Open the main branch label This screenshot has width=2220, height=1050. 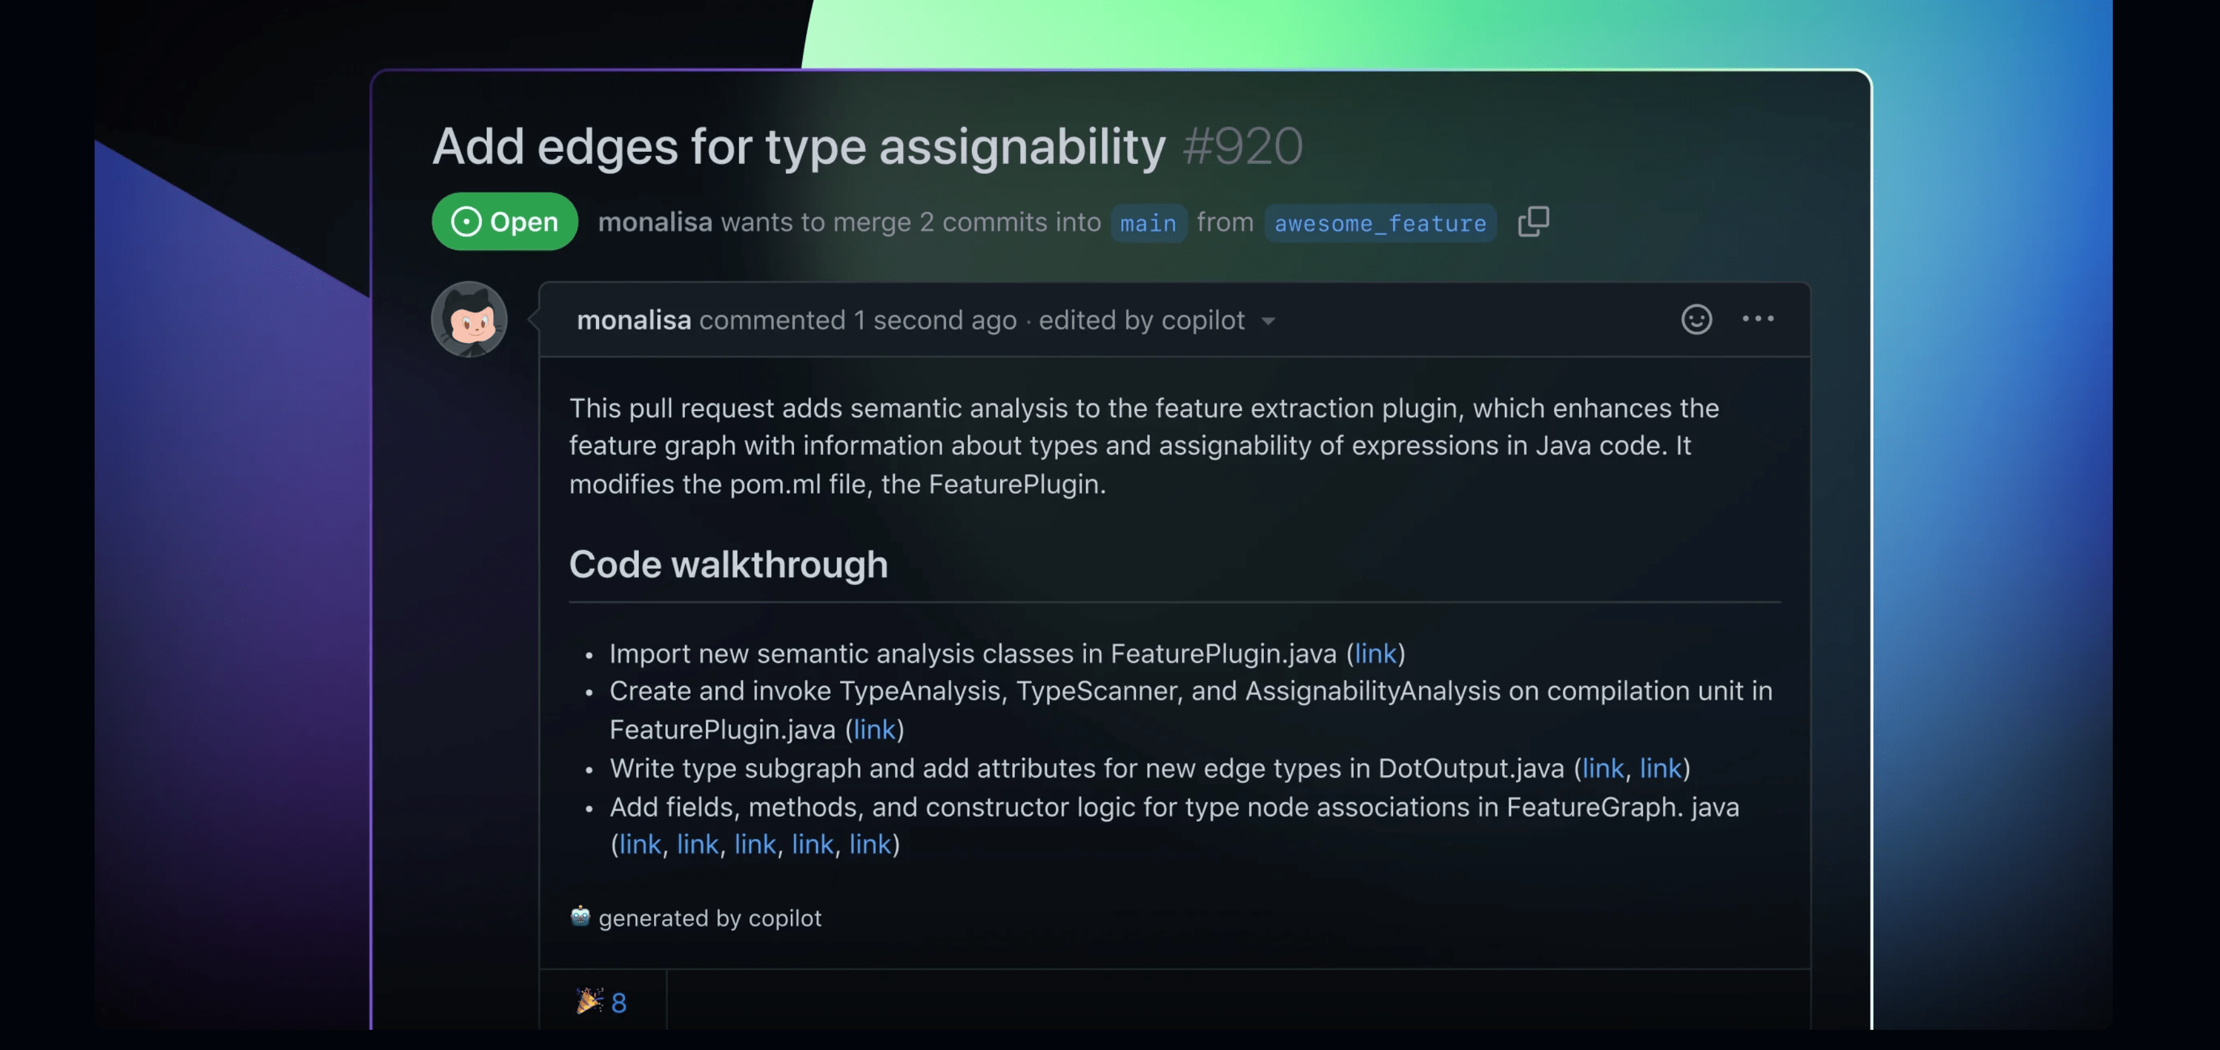[1148, 223]
